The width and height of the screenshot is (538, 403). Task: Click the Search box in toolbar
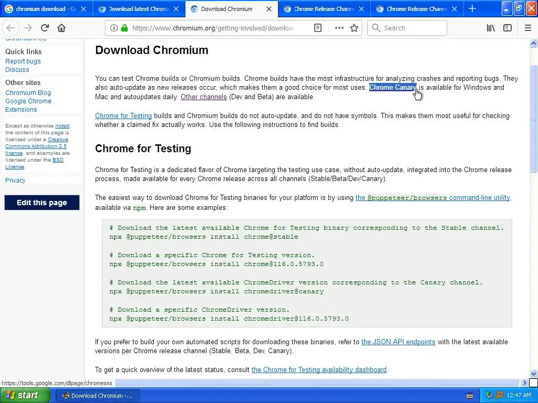click(407, 28)
